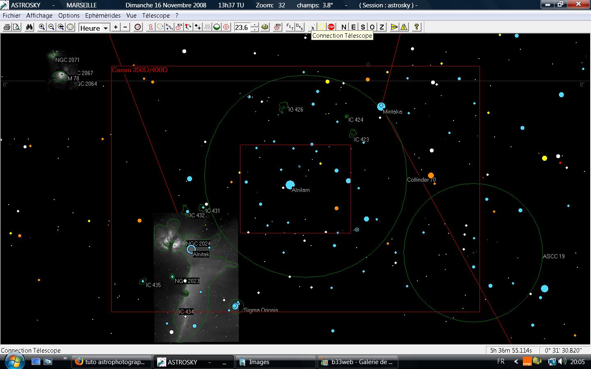Open print preview from toolbar
The height and width of the screenshot is (369, 591).
pos(16,27)
